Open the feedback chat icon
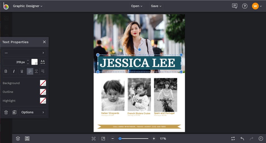This screenshot has width=266, height=143. (235, 6)
